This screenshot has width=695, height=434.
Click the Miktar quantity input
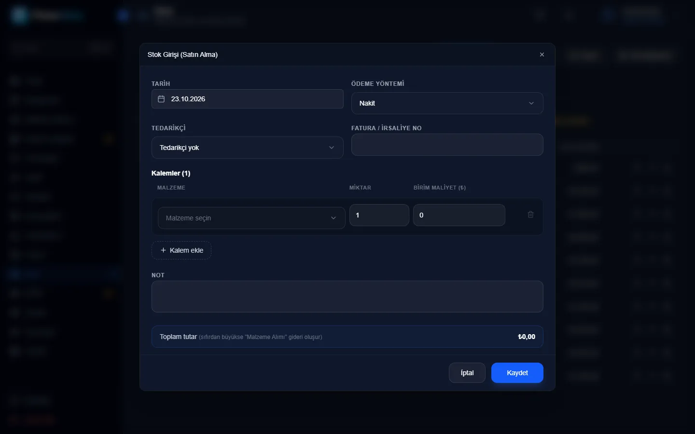pyautogui.click(x=379, y=215)
